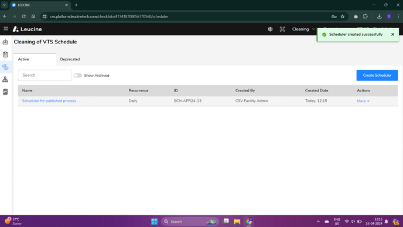Open File Explorer from the taskbar
This screenshot has height=227, width=403.
[237, 221]
